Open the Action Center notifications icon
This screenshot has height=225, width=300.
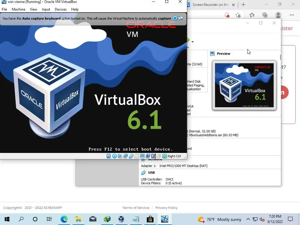[x=290, y=219]
